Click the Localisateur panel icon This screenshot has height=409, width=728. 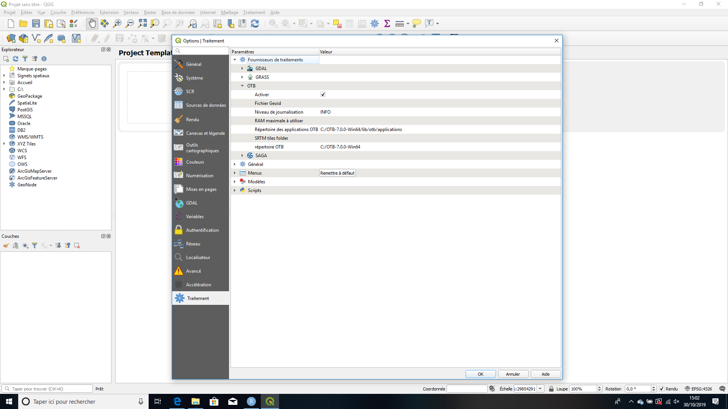(179, 257)
